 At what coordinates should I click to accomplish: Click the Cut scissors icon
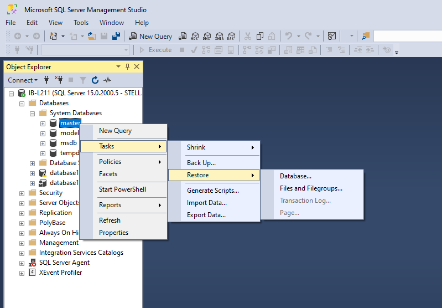pyautogui.click(x=247, y=36)
